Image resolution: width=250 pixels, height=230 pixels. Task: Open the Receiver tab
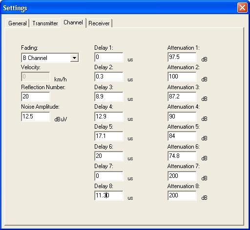pos(99,23)
